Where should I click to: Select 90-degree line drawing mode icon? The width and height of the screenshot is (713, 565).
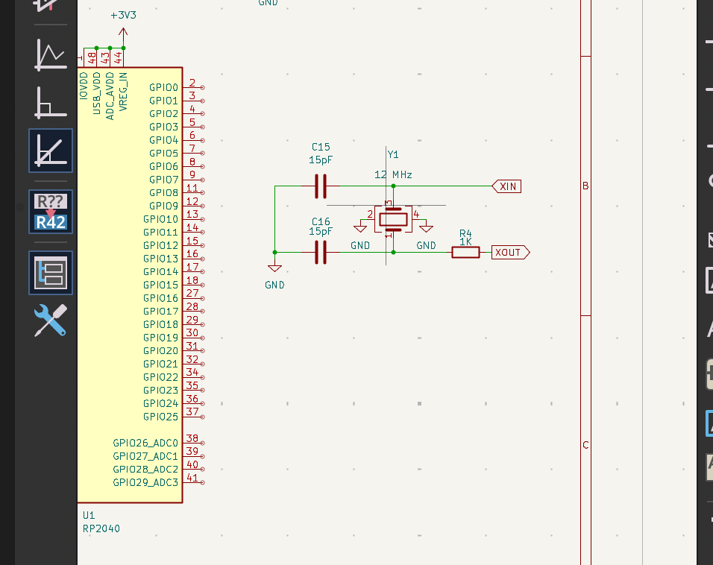coord(49,101)
